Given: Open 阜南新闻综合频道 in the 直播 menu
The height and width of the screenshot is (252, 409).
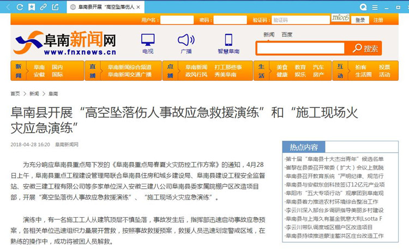Looking at the screenshot, I should (x=130, y=67).
